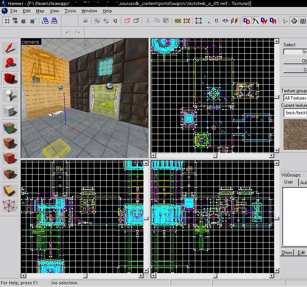This screenshot has width=307, height=287.
Task: Switch to the User VisGroups tab
Action: pos(288,182)
